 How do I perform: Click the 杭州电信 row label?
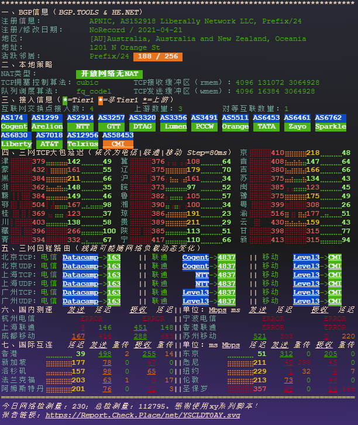(18, 319)
